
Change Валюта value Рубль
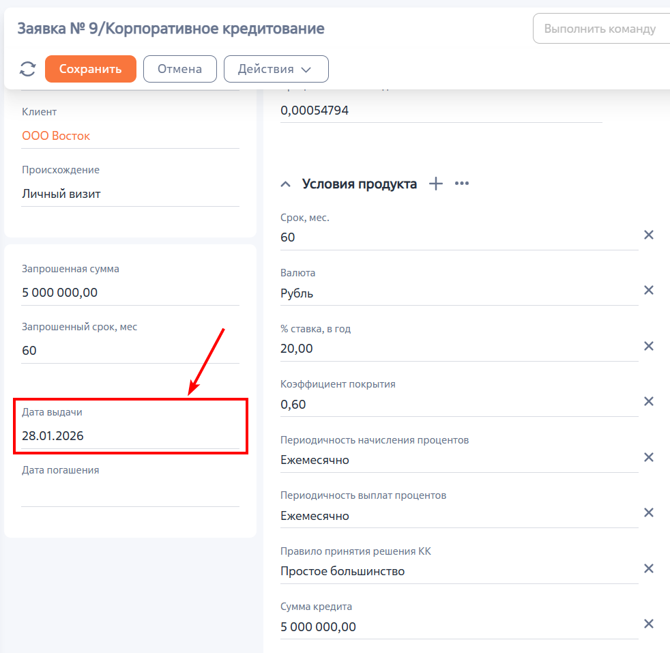(459, 293)
